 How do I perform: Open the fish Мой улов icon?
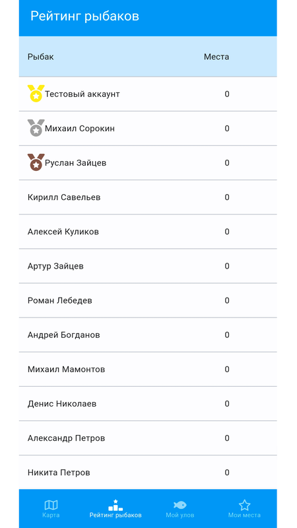(x=180, y=505)
